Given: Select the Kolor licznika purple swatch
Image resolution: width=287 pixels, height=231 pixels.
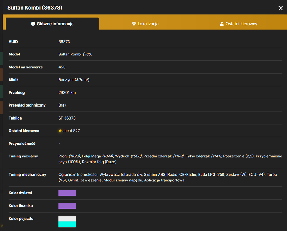Looking at the screenshot, I should tap(67, 206).
